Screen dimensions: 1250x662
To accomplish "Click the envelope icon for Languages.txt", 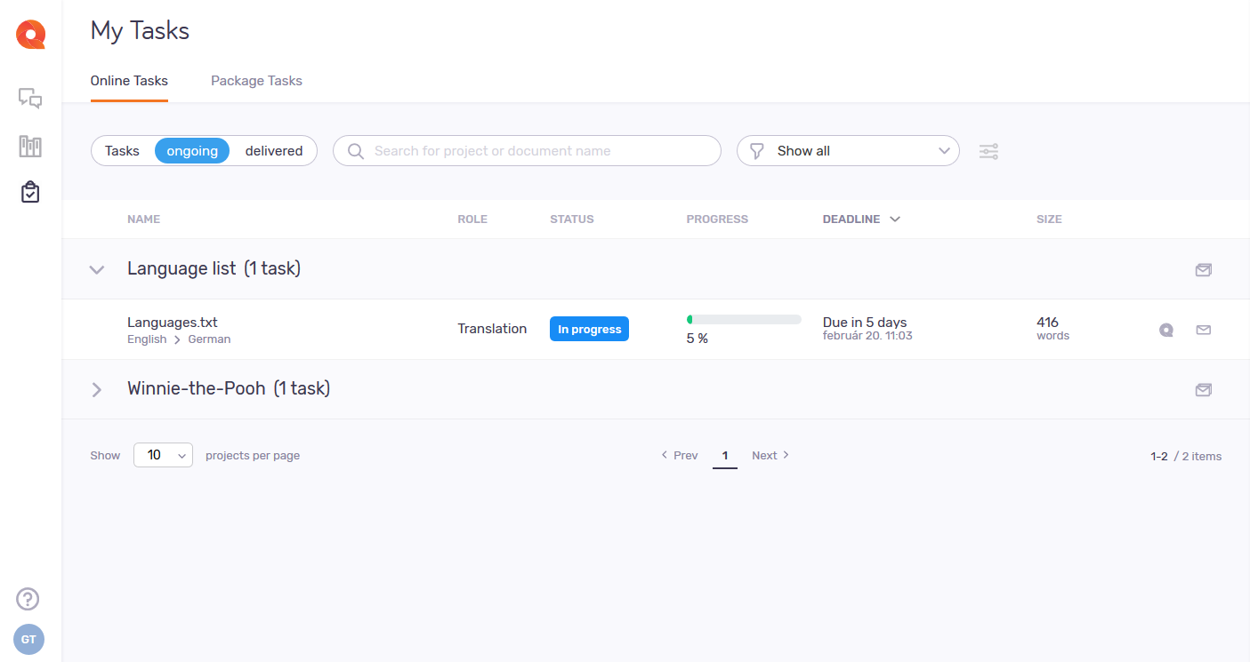I will 1203,330.
